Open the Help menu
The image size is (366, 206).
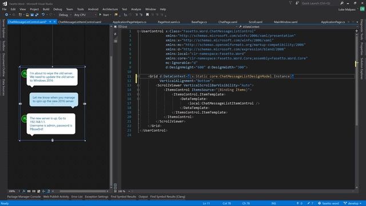click(163, 9)
